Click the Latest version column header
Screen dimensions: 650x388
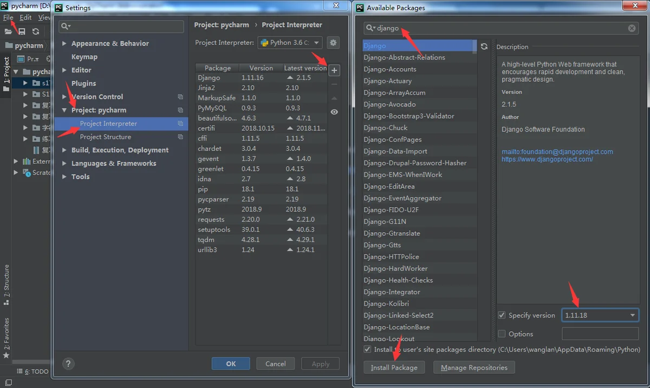point(305,68)
